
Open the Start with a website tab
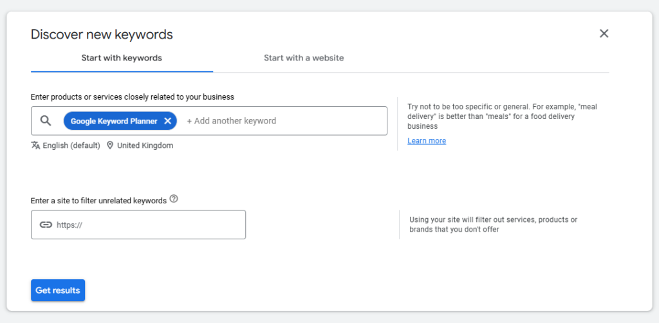coord(304,58)
